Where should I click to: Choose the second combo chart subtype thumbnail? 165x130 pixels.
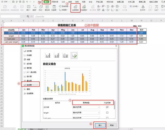57,55
